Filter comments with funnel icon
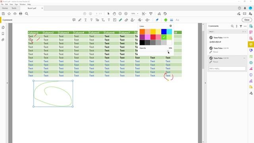Image resolution: width=254 pixels, height=143 pixels. click(241, 26)
